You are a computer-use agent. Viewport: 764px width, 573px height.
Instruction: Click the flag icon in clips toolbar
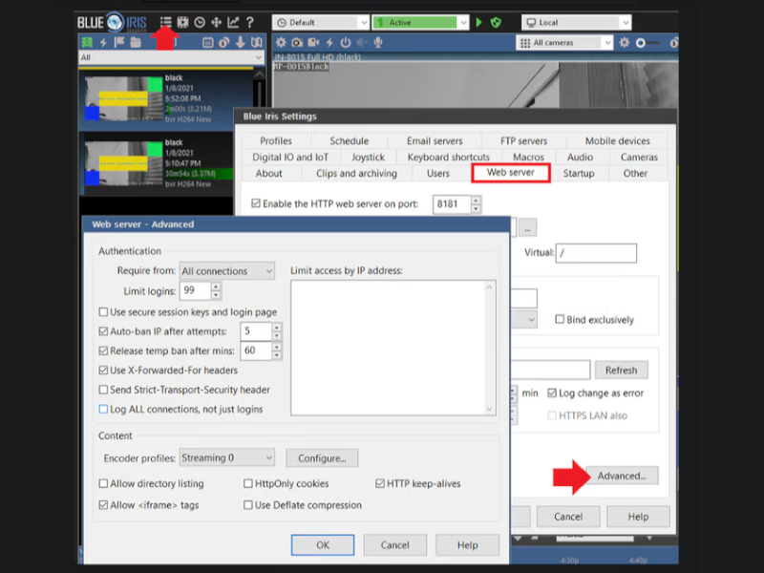[x=119, y=42]
